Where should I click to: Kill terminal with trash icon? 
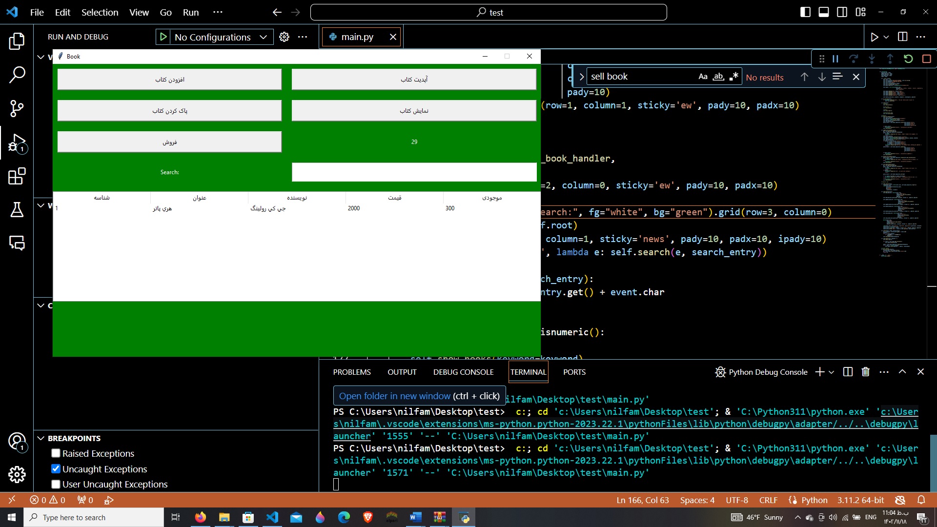click(x=865, y=372)
